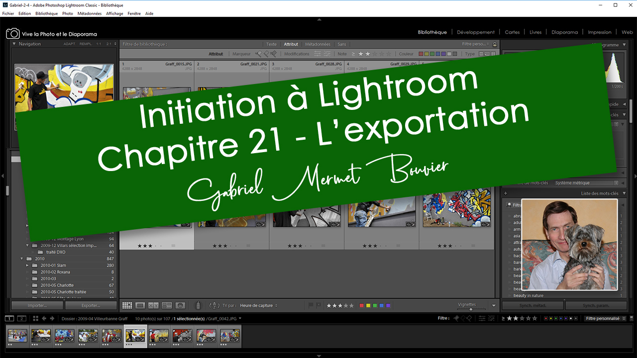Click the Exporter button

91,305
